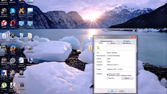Click the Файлов: 0; папок: 0 text
The width and height of the screenshot is (167, 94).
click(x=112, y=65)
